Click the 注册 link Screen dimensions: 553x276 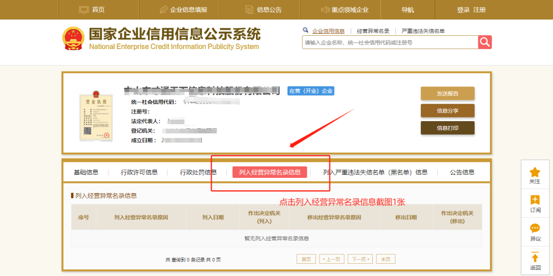point(480,10)
